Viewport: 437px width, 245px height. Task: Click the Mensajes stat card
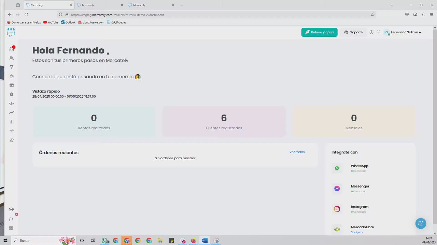coord(354,122)
